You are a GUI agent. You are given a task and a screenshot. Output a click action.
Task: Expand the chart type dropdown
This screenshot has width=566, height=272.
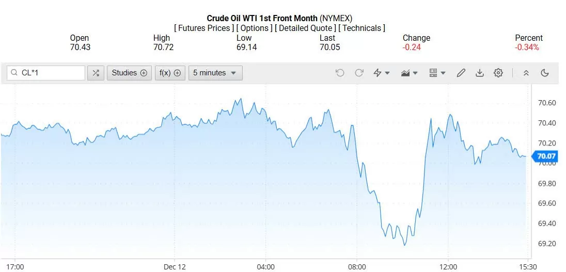(x=409, y=73)
